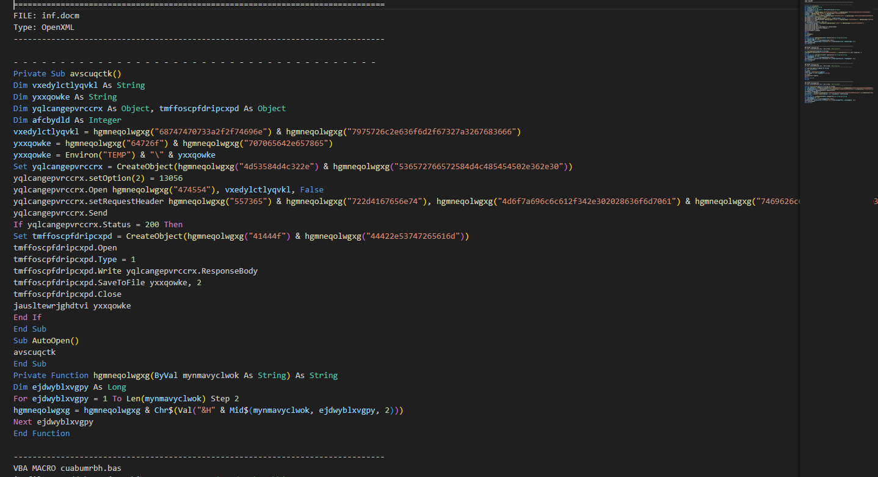Click the "Next ejdwyblxvgpy" line

click(53, 421)
